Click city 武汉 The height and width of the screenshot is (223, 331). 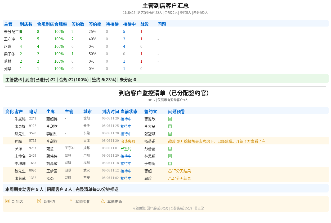pos(87,170)
